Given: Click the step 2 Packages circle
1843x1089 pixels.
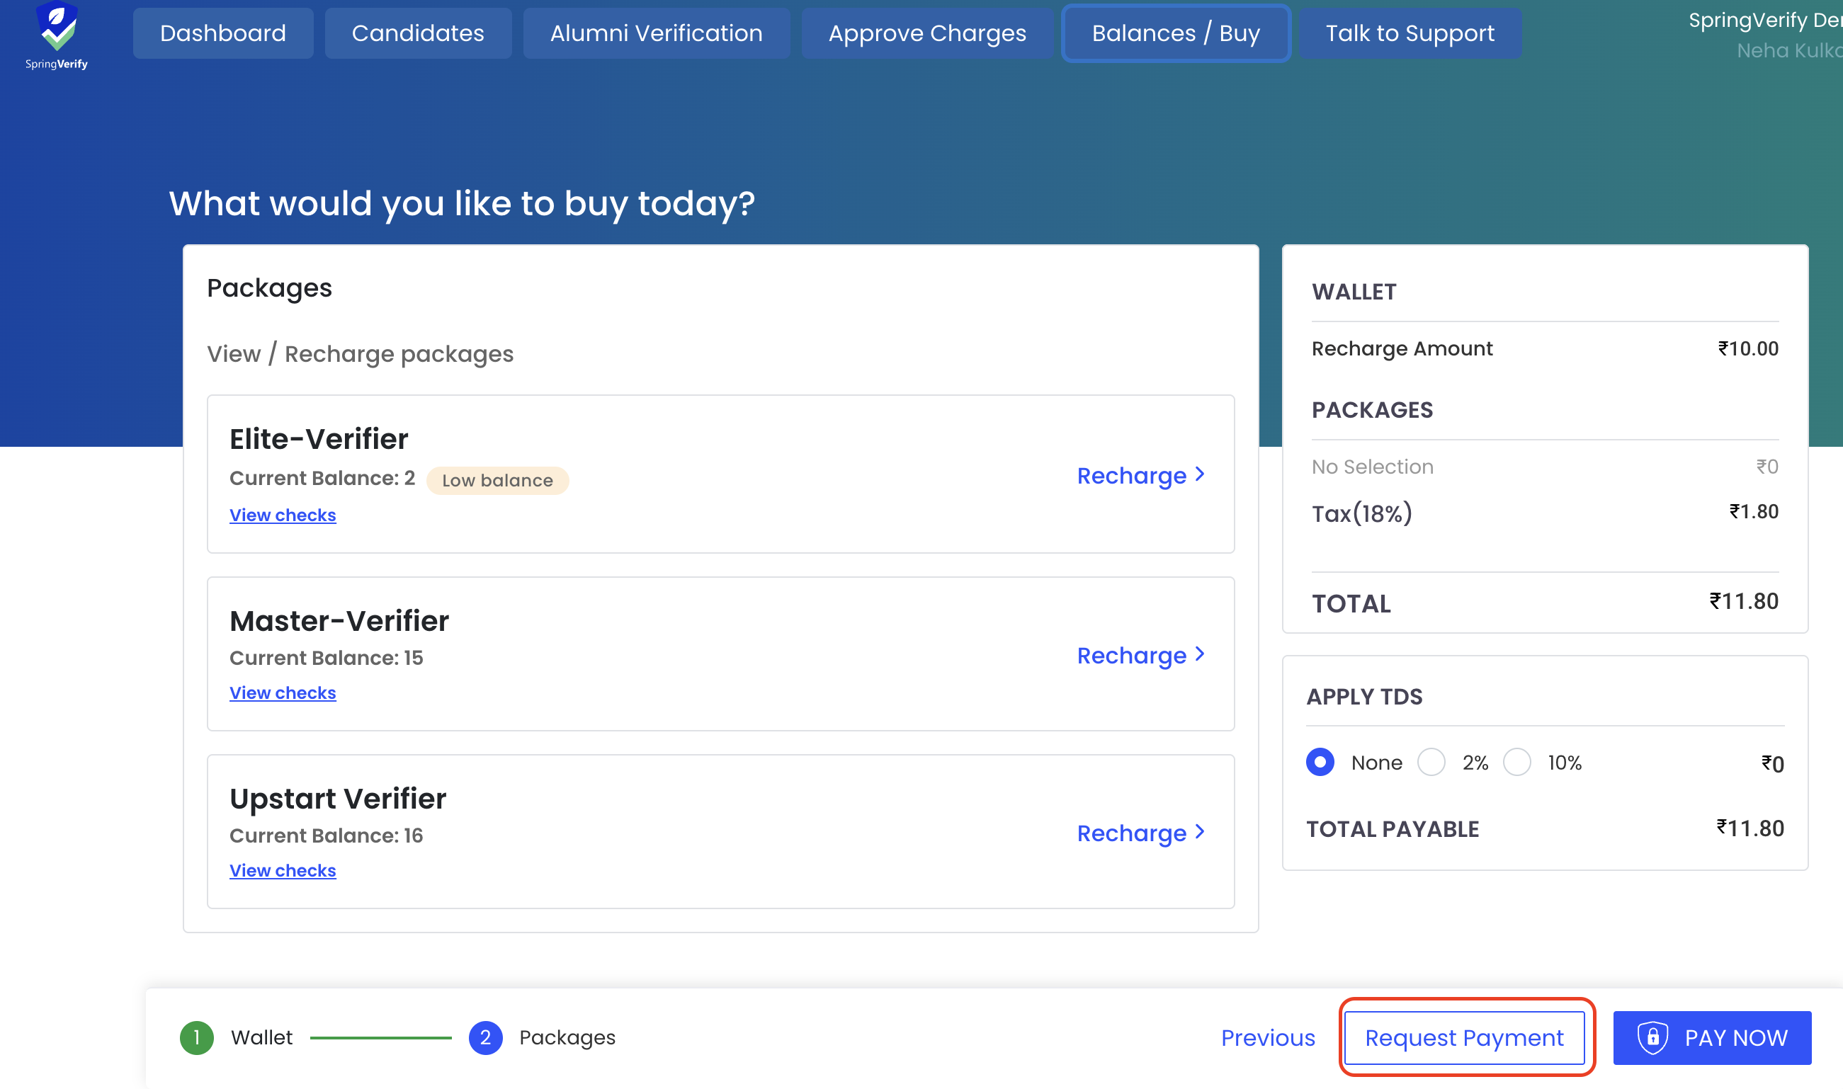Looking at the screenshot, I should (x=485, y=1037).
